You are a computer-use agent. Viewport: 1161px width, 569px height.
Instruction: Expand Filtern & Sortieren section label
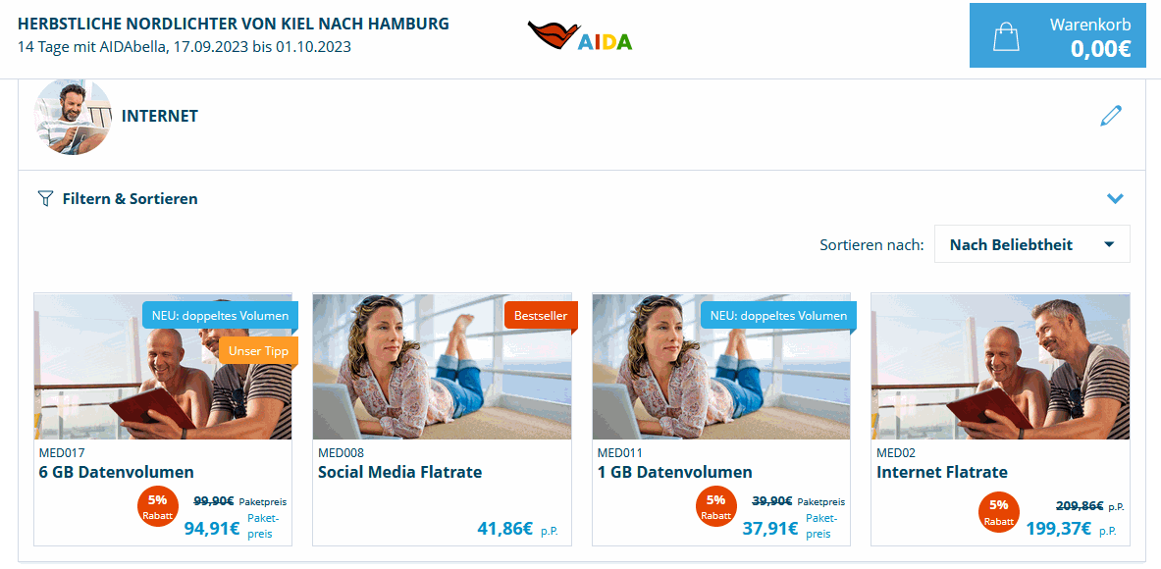pos(131,198)
